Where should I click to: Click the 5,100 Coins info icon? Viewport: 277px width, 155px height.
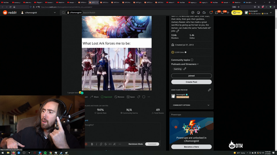[185, 52]
